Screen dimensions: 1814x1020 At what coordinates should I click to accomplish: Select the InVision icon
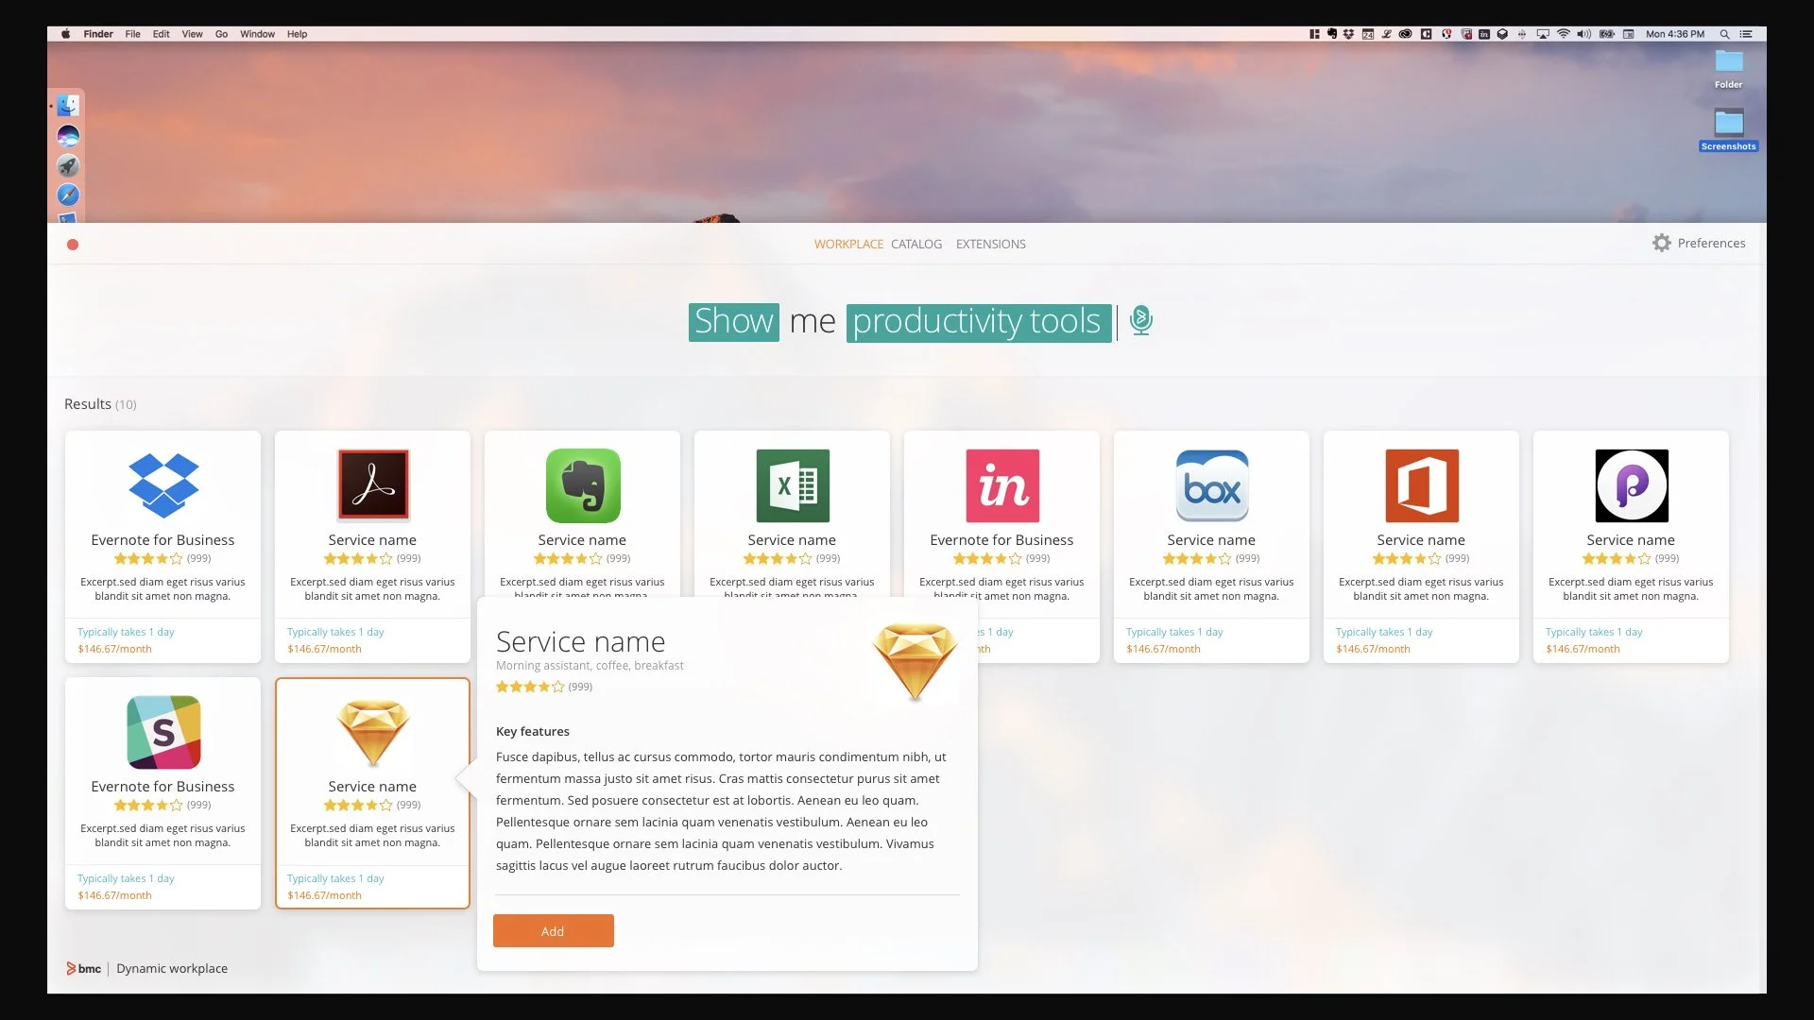click(1002, 485)
